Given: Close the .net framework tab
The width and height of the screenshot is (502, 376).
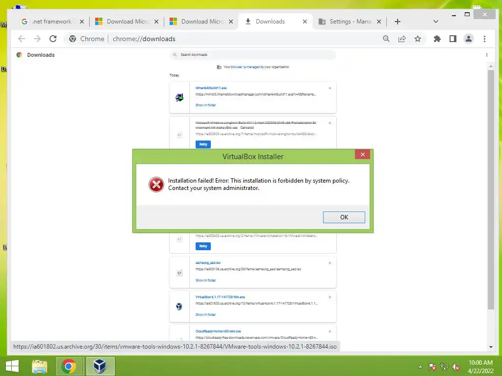Looking at the screenshot, I should [82, 22].
